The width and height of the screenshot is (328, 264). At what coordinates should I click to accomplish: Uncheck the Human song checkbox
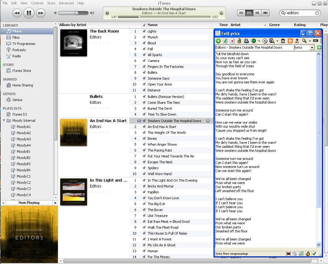[144, 251]
